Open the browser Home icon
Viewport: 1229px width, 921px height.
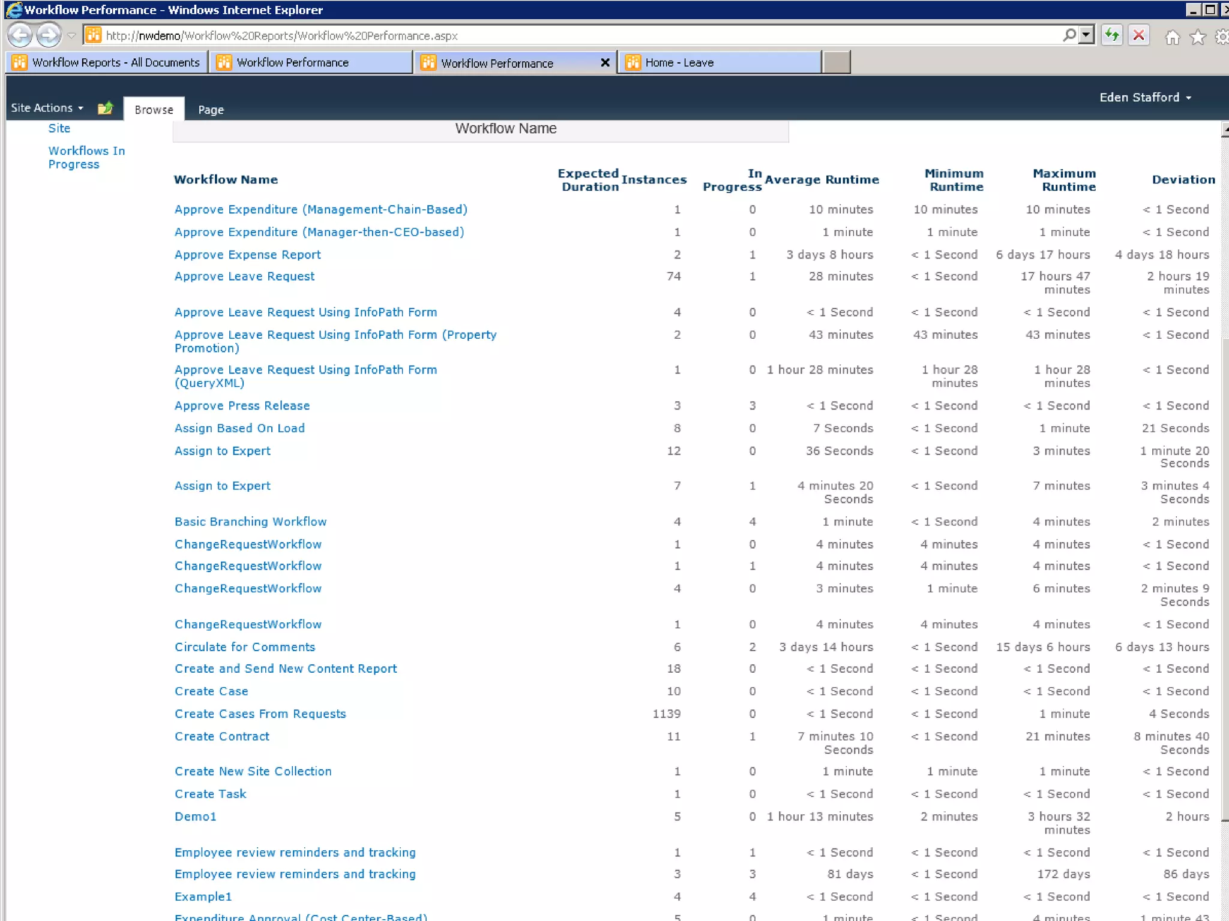coord(1171,38)
